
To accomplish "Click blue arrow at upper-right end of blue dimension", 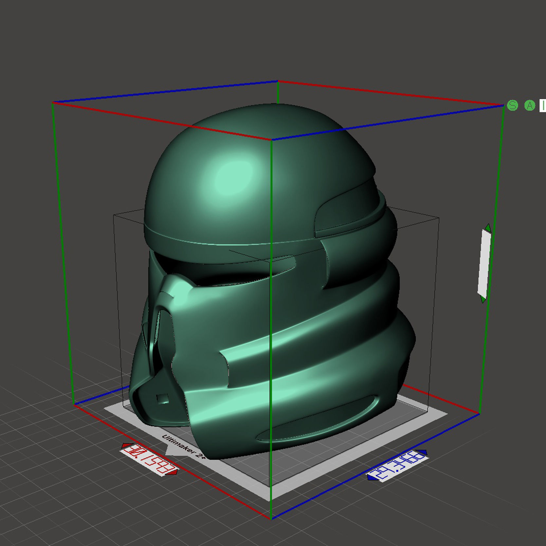I will [423, 453].
